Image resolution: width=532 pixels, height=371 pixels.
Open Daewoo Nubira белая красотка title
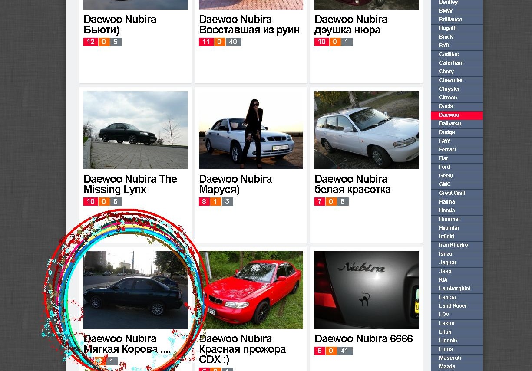point(353,184)
